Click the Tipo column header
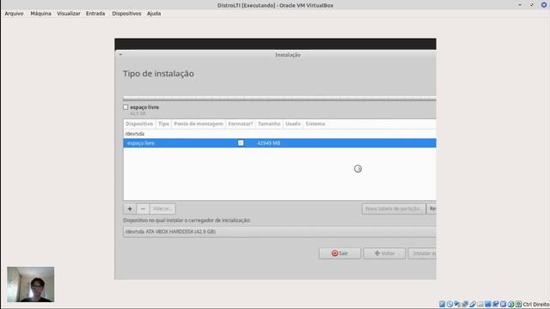 pyautogui.click(x=163, y=124)
